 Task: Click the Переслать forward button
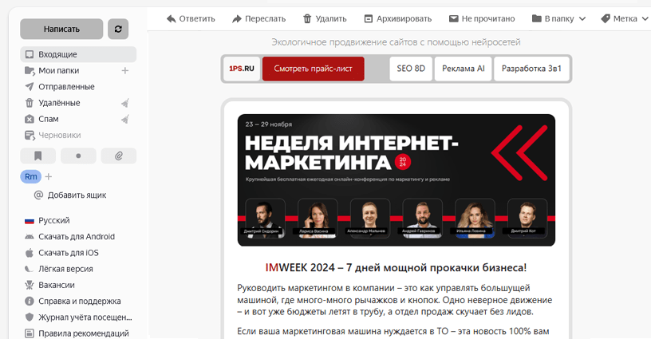click(x=258, y=18)
